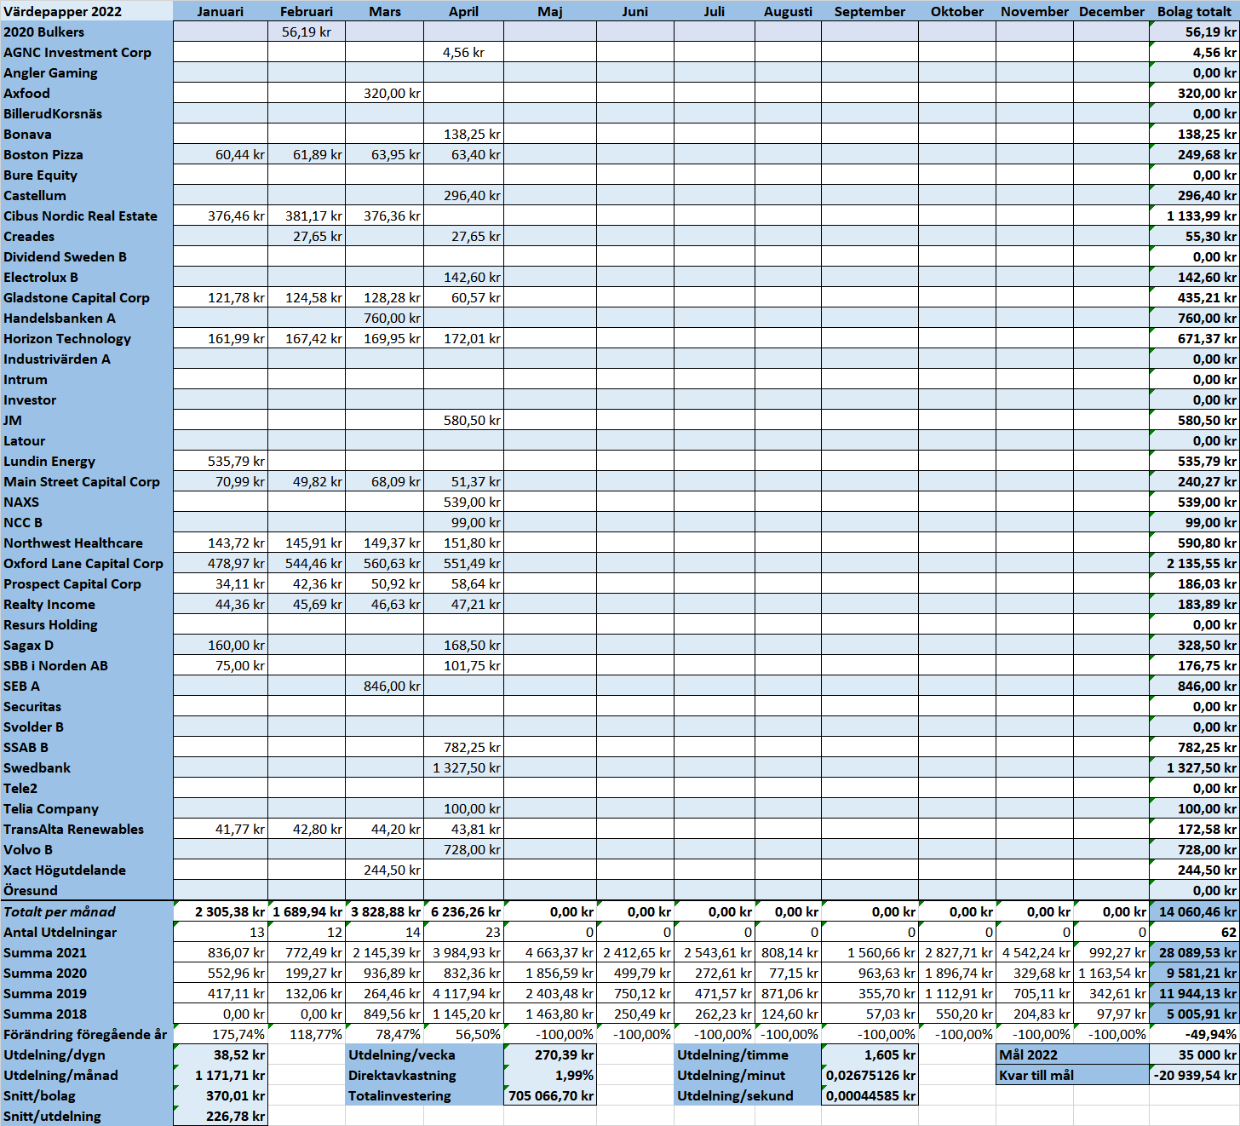Click the Axfood 320,00 kr Mars cell
Screen dimensions: 1240x1126
point(385,93)
